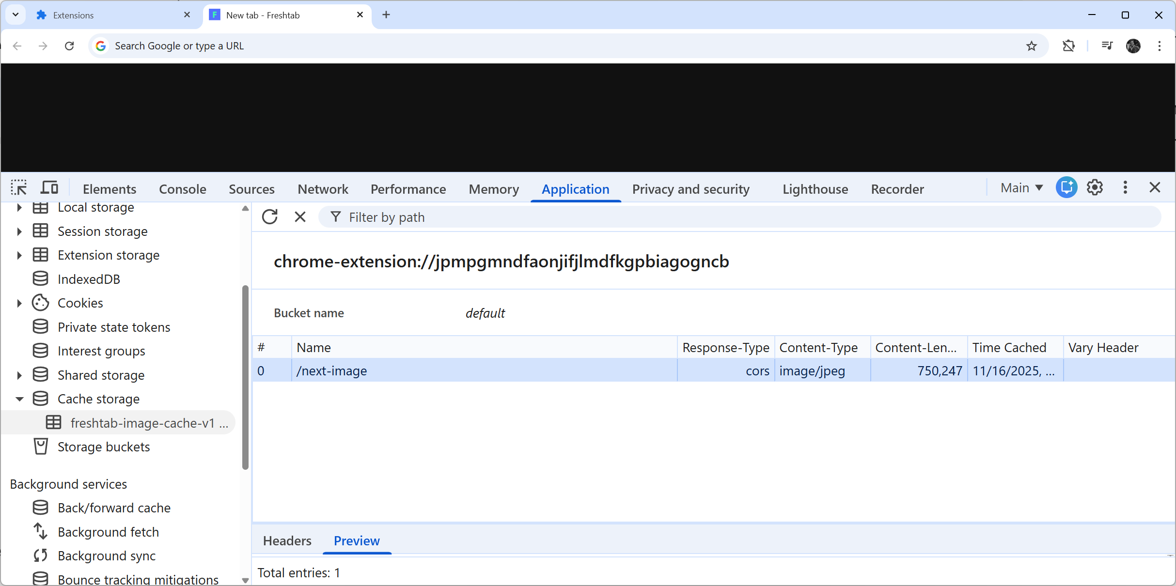Viewport: 1176px width, 586px height.
Task: Toggle the device emulation toolbar icon
Action: (x=49, y=187)
